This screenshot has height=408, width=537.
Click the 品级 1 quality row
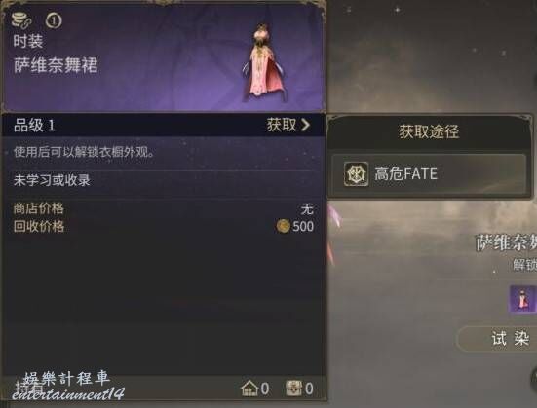[x=163, y=125]
